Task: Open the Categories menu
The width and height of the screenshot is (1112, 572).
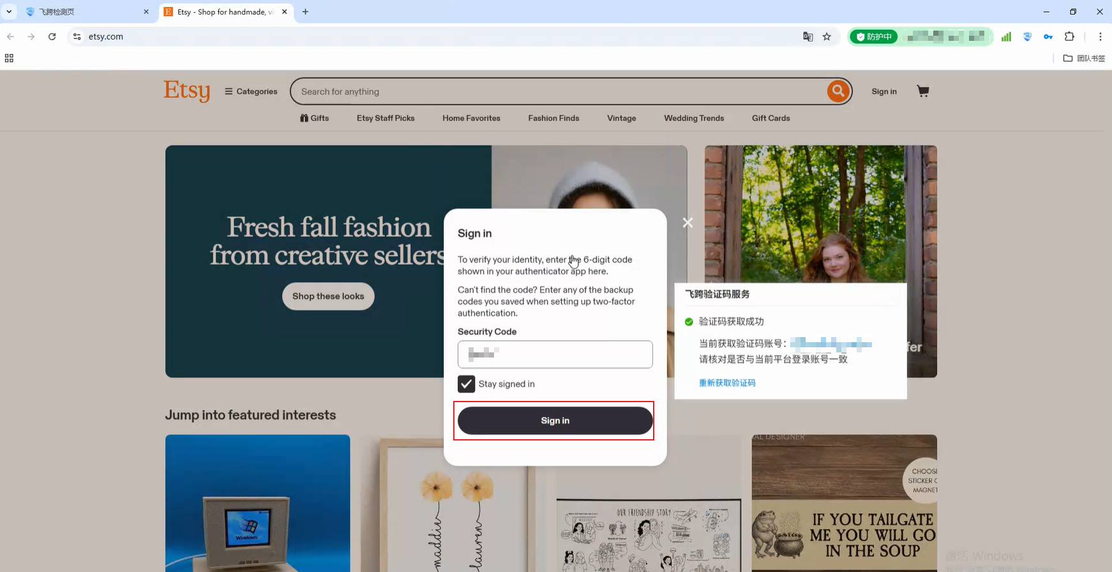Action: coord(251,91)
